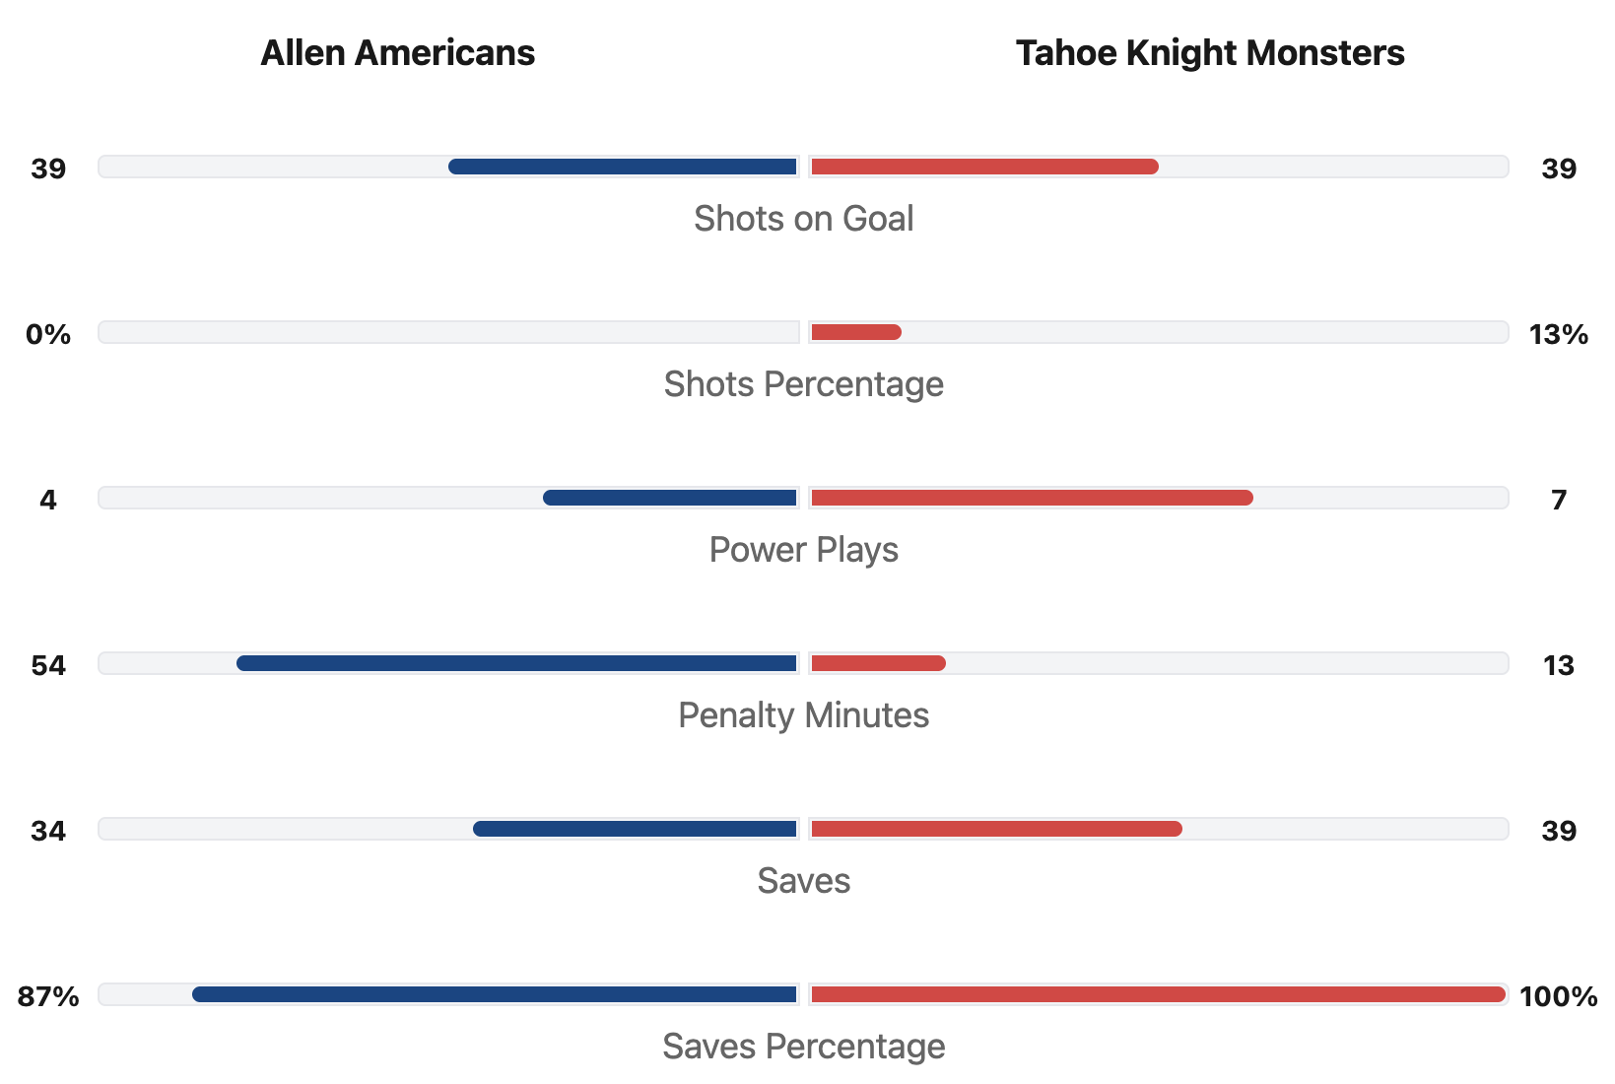Viewport: 1615px width, 1084px height.
Task: Select the Penalty Minutes label
Action: coord(803,715)
